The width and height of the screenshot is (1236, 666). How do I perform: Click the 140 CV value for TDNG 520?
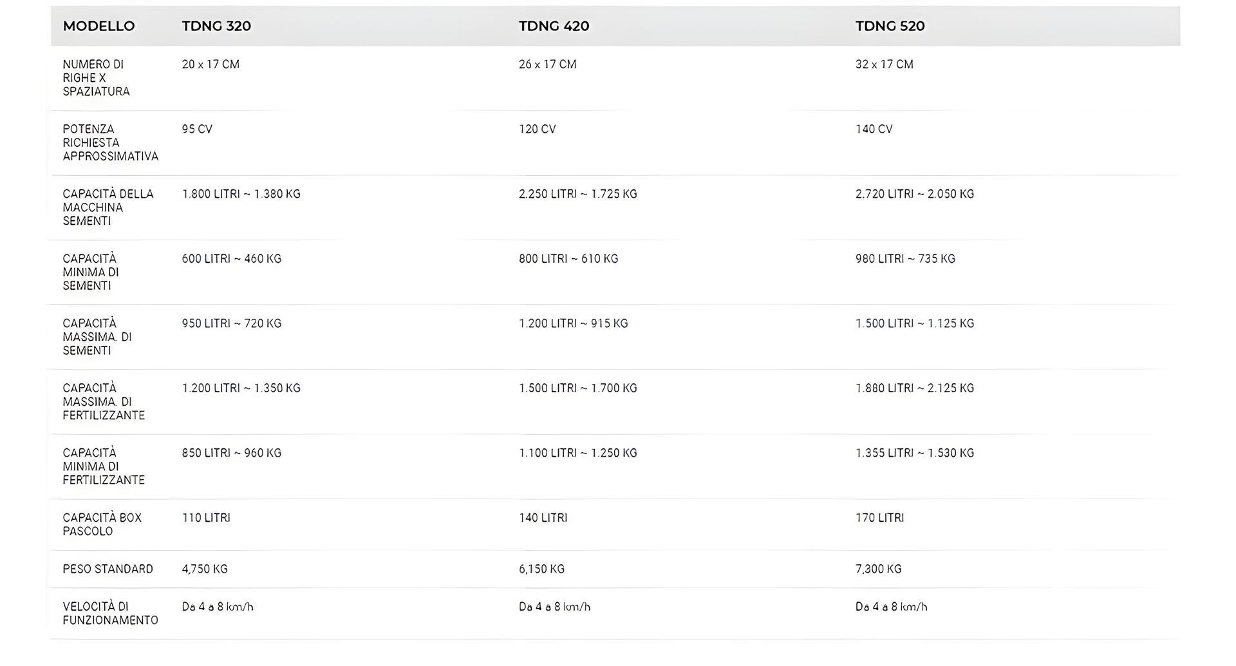tap(874, 129)
